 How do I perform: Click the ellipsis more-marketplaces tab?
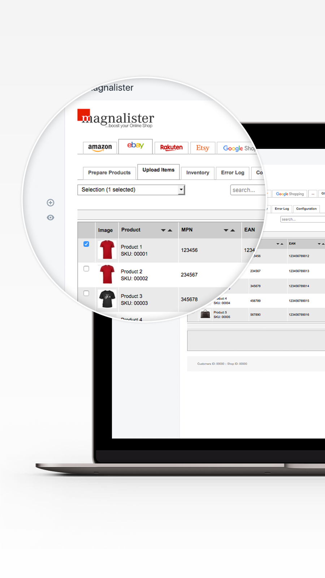[x=313, y=194]
